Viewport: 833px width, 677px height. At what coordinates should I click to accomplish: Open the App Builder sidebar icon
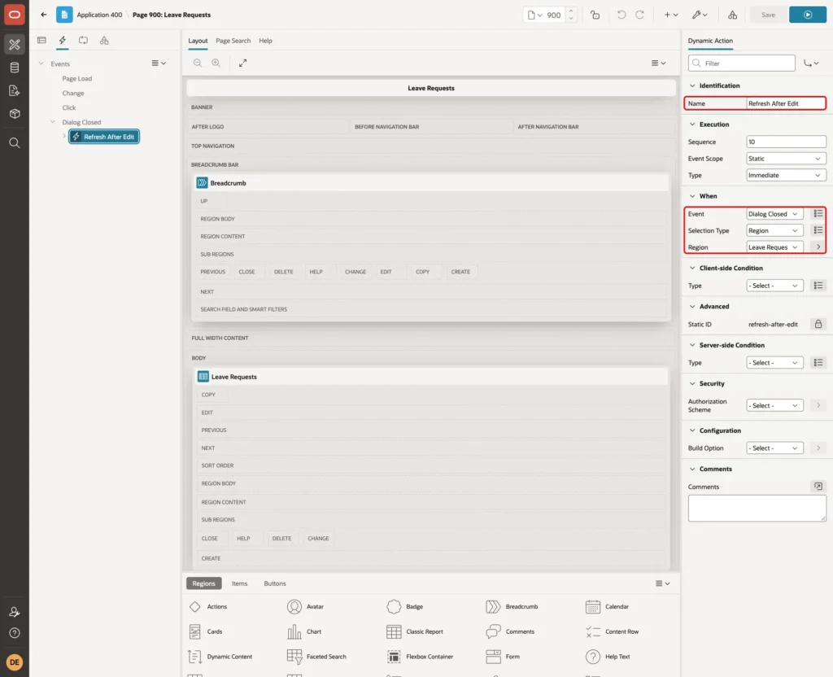15,45
